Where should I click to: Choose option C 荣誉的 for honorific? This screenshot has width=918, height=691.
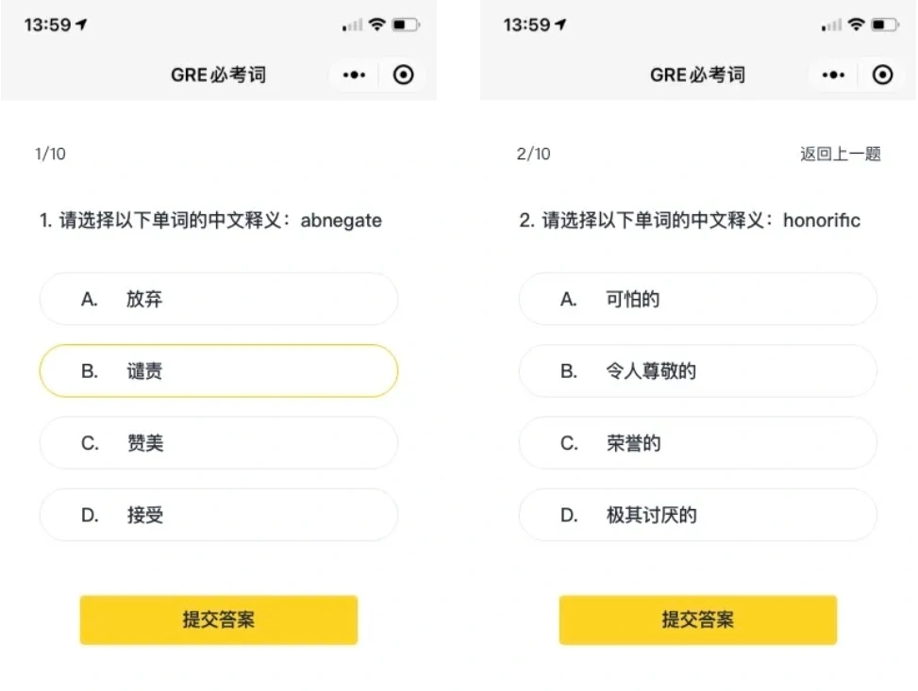(698, 443)
